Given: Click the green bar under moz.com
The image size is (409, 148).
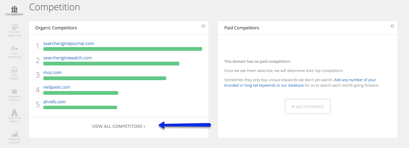Looking at the screenshot, I should [x=105, y=78].
